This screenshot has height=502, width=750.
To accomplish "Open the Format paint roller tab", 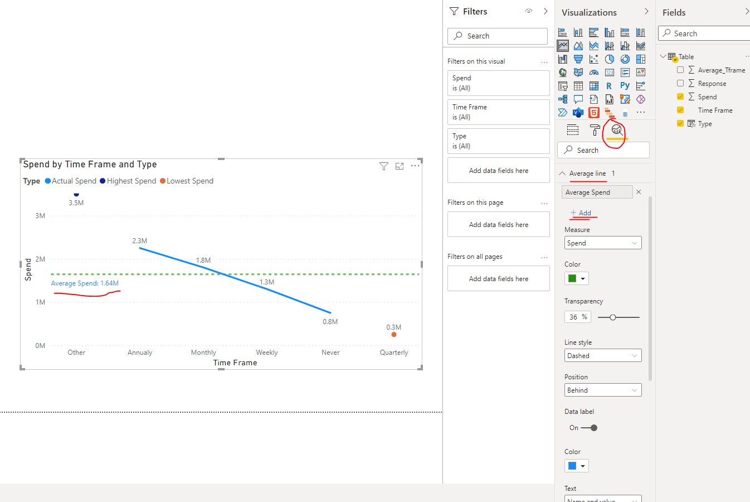I will [595, 131].
